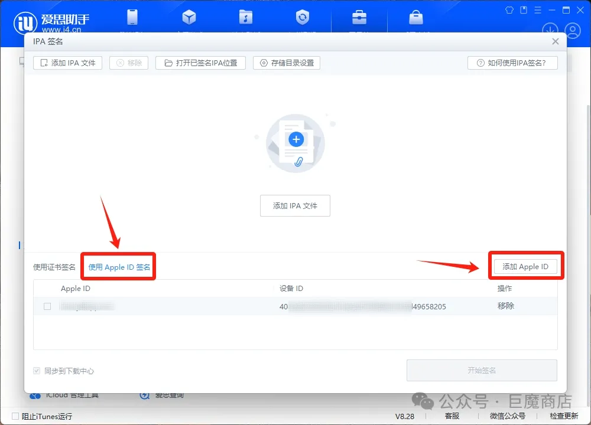Click 移除 link in Apple ID row

coord(506,306)
